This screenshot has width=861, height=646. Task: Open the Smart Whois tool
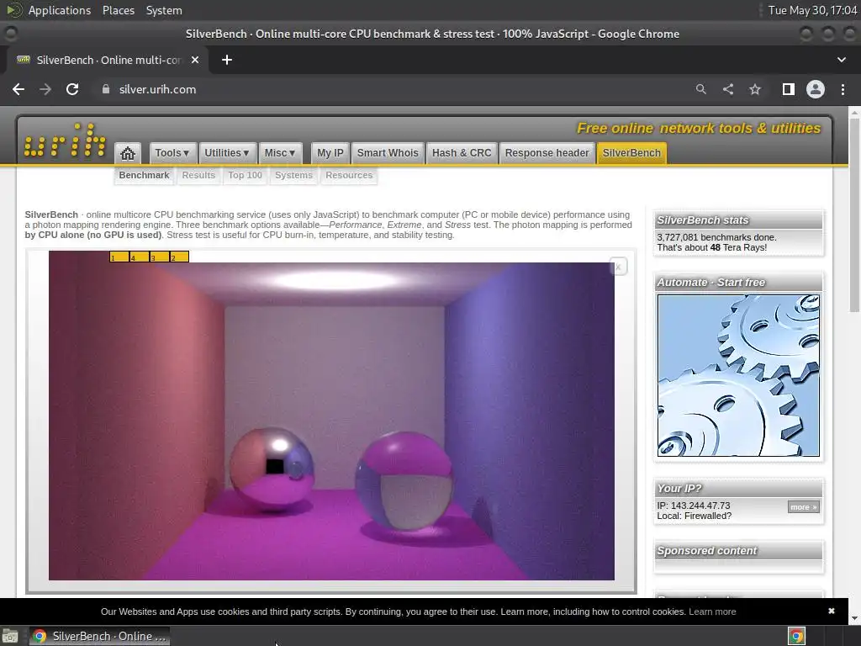(x=388, y=153)
